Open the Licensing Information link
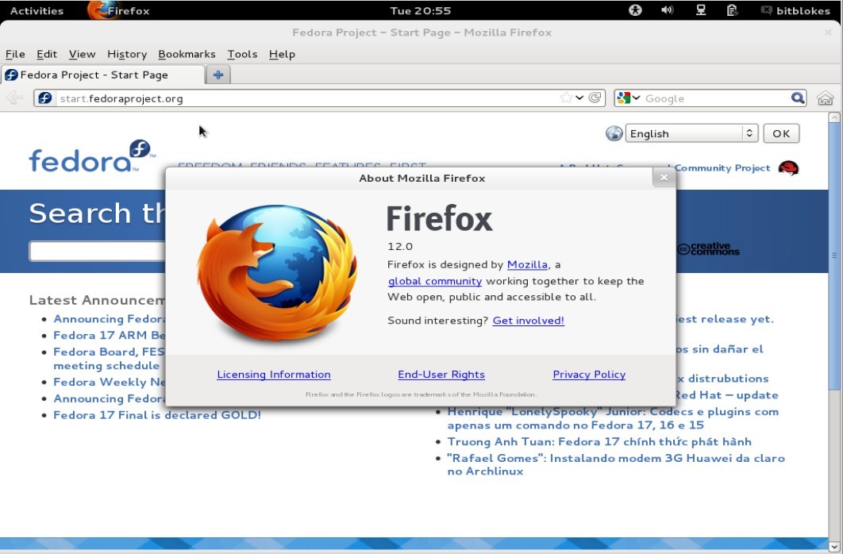 (274, 375)
